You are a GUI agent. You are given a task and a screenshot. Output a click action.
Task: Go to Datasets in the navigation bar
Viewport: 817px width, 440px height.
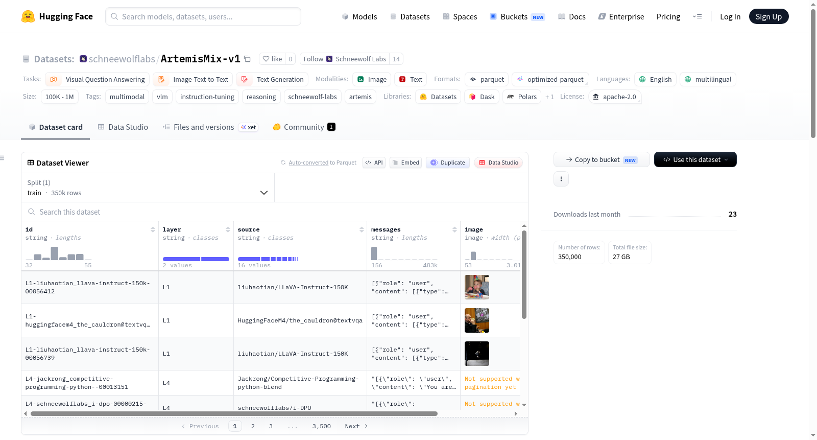point(410,17)
